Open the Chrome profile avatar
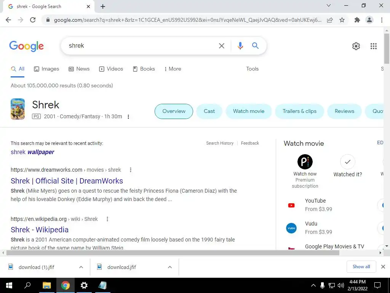The height and width of the screenshot is (293, 390). [x=369, y=20]
